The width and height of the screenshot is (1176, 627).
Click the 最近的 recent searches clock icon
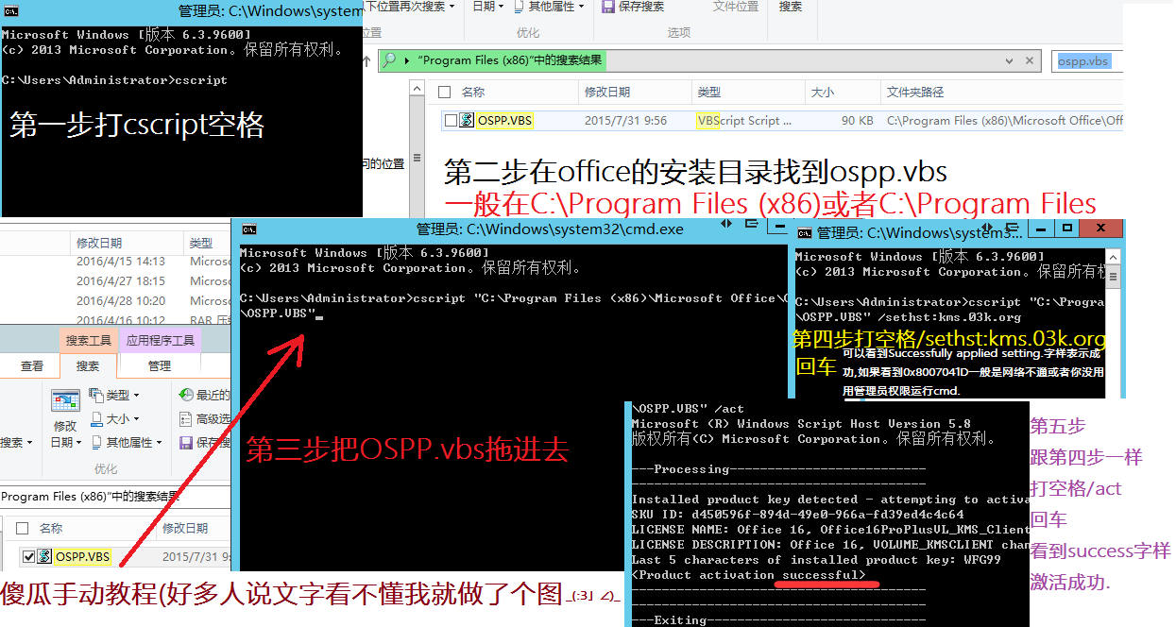pos(187,394)
